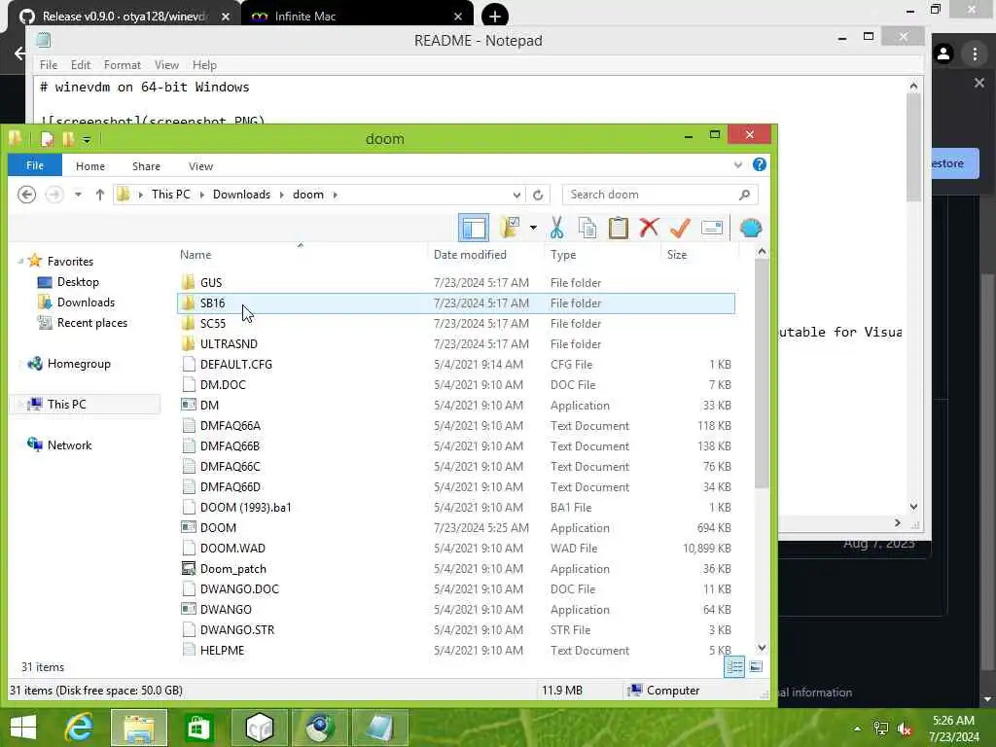Click the Back arrow in doom window
996x747 pixels.
[x=26, y=195]
